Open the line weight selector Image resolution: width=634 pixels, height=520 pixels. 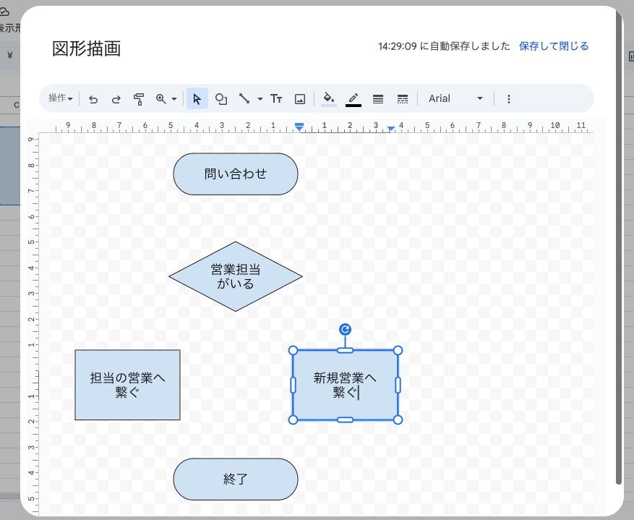pyautogui.click(x=377, y=98)
